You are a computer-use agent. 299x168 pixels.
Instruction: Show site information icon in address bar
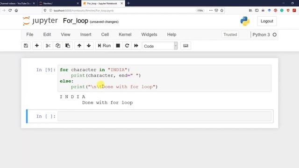[50, 10]
